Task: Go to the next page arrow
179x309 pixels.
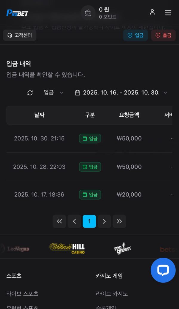Action: coord(104,221)
